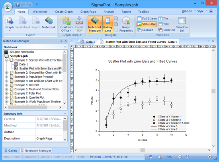219x162 pixels.
Task: Open the Customize Quick Access Toolbar dropdown
Action: pyautogui.click(x=37, y=5)
